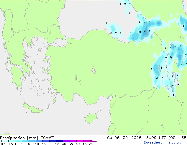Screen dimensions: 187x145
Task: Click the Su 06-09-2026 forecast date text
Action: pos(124,138)
